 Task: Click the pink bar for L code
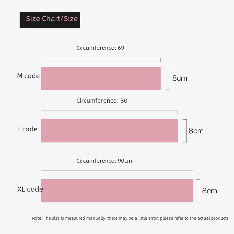pyautogui.click(x=109, y=131)
